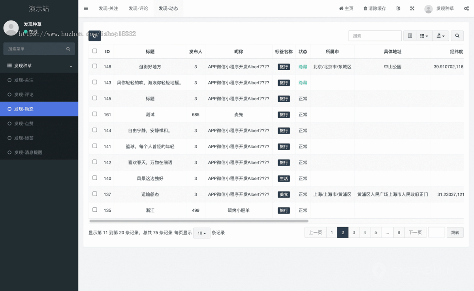Click the search magnifier icon beside the toolbar
Image resolution: width=474 pixels, height=291 pixels.
[457, 35]
